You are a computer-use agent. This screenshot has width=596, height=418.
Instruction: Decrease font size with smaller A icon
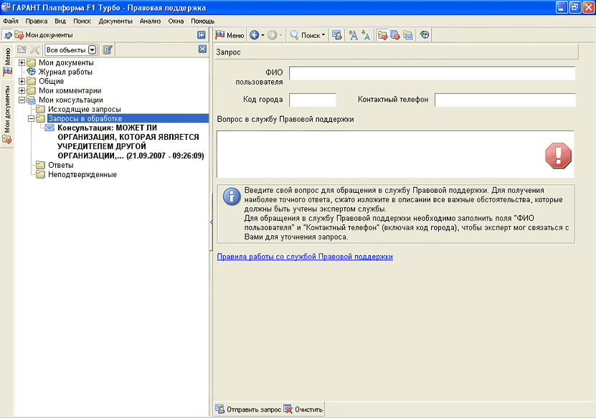pos(366,35)
